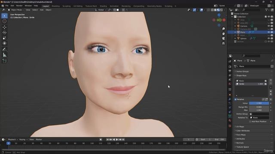Toggle the Basis shape key checkbox
The image size is (275, 154).
[266, 81]
